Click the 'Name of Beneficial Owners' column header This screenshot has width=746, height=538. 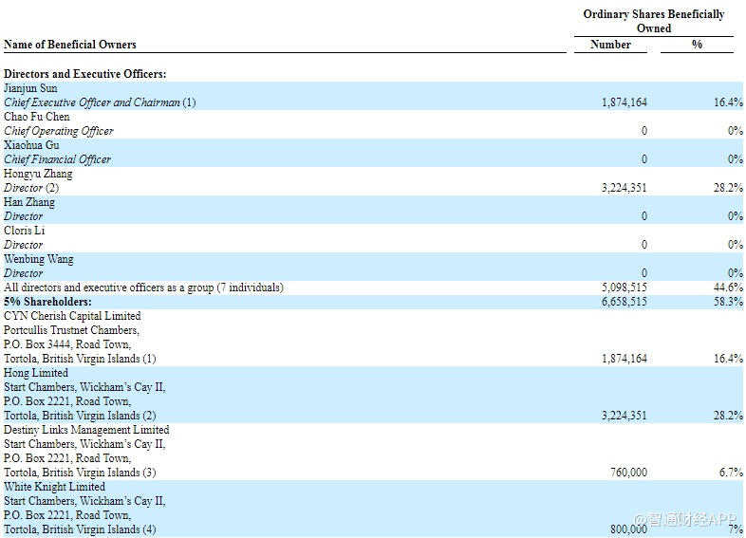[69, 45]
